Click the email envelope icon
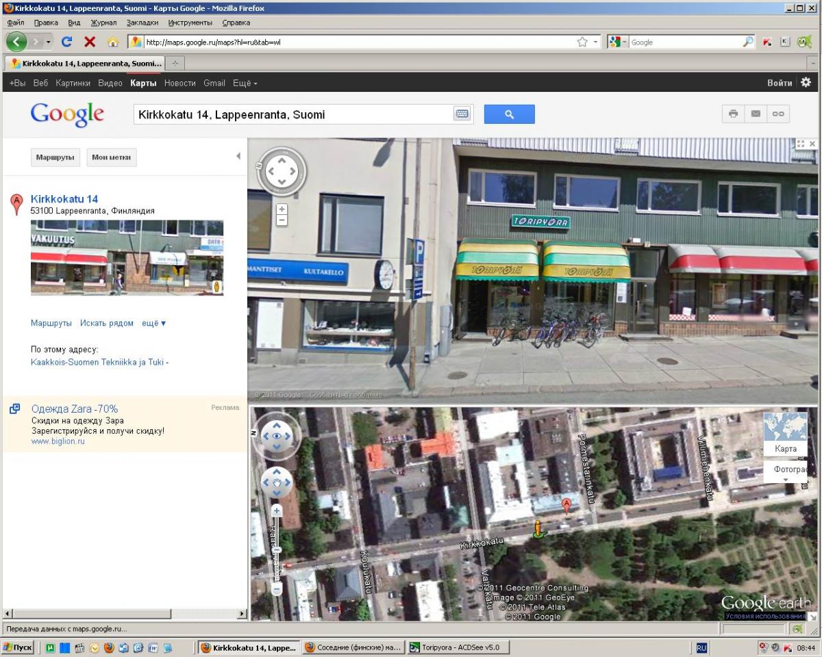The width and height of the screenshot is (822, 657). [756, 114]
